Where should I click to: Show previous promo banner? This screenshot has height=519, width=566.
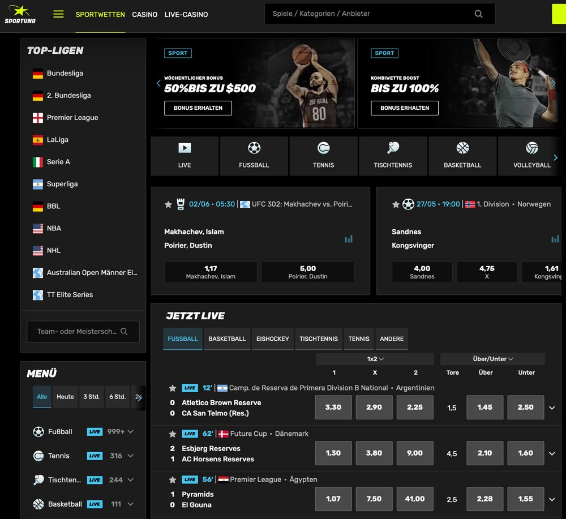158,83
